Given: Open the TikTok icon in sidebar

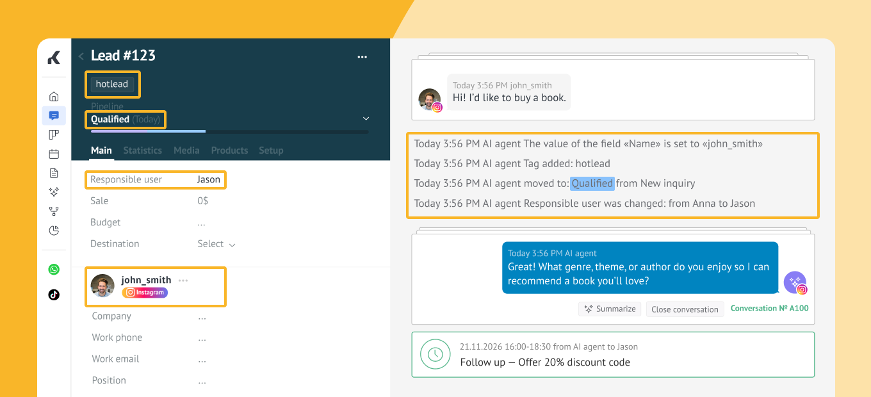Looking at the screenshot, I should pyautogui.click(x=54, y=295).
